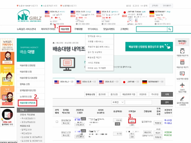Open 부가서비스 main menu
The image size is (191, 143).
(x=93, y=29)
